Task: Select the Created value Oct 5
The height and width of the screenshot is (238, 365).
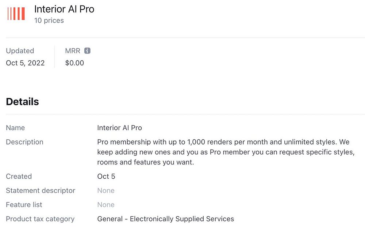Action: (106, 176)
